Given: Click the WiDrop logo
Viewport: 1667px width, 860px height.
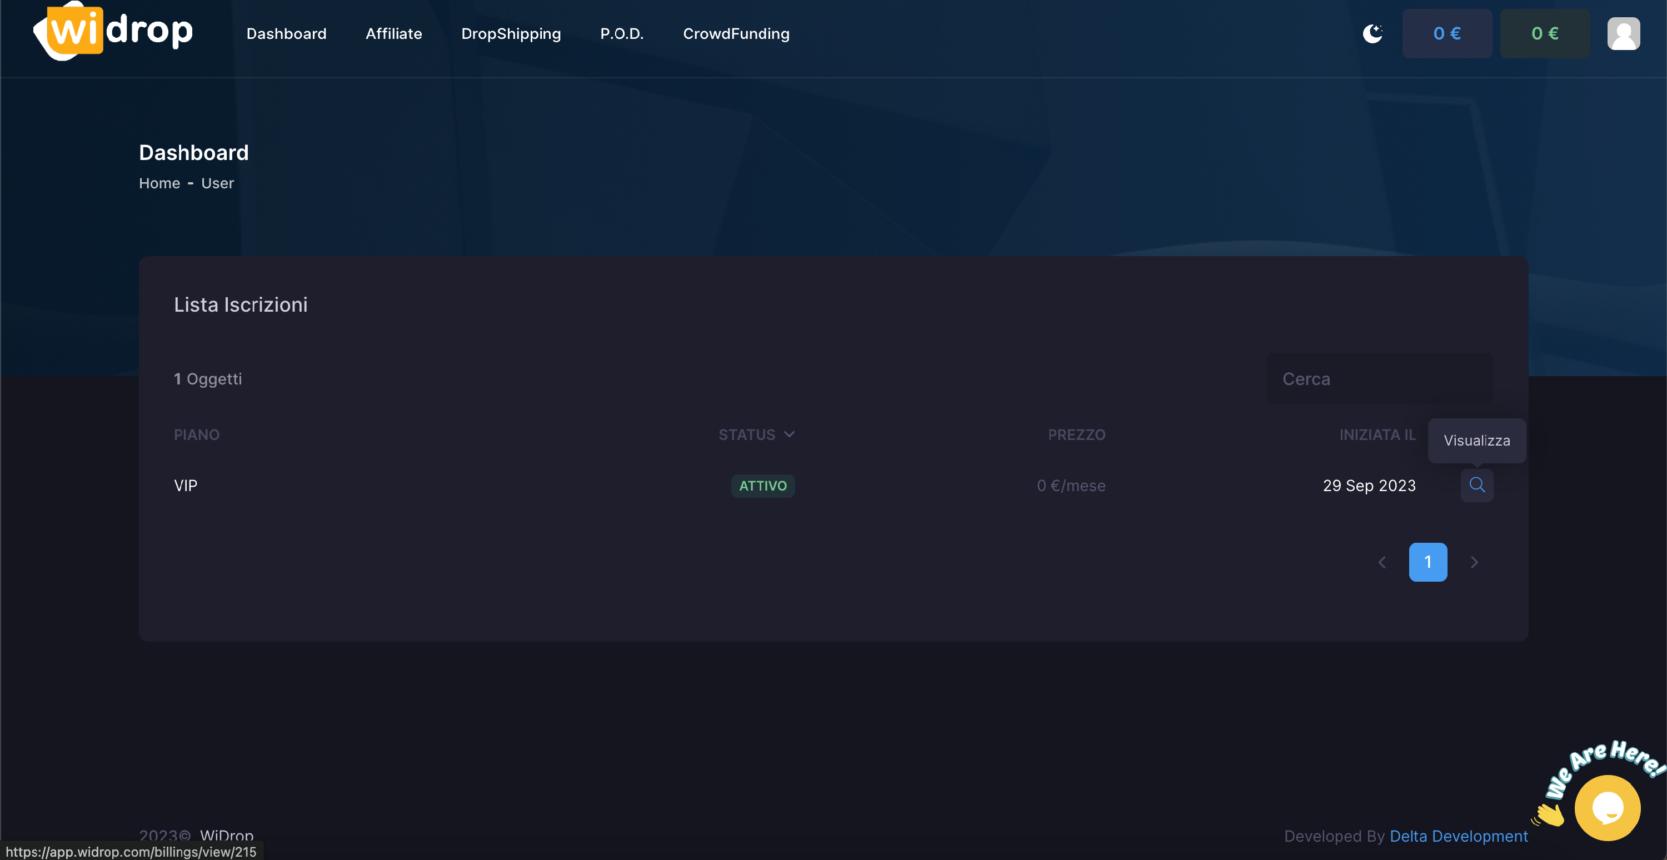Looking at the screenshot, I should coord(113,31).
